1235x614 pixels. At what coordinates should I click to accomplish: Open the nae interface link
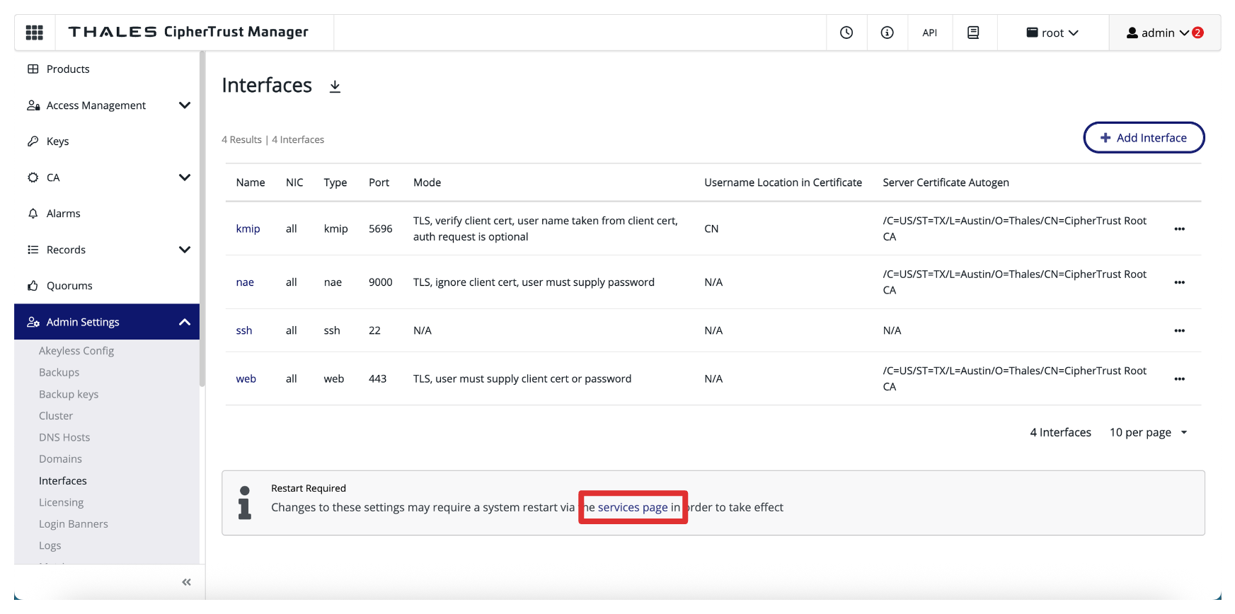coord(245,282)
